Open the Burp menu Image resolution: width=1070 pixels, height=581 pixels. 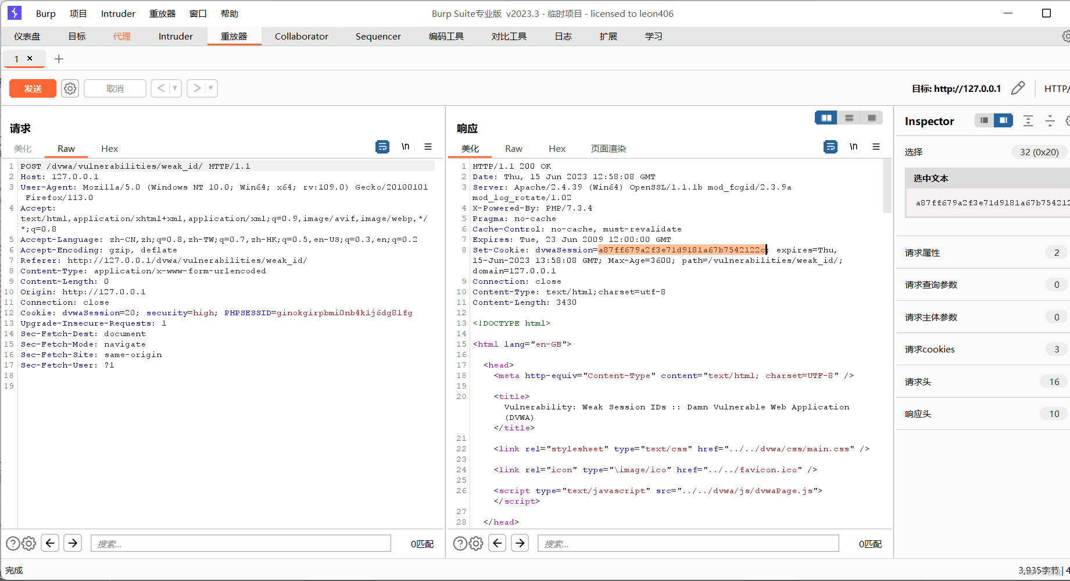click(x=46, y=13)
